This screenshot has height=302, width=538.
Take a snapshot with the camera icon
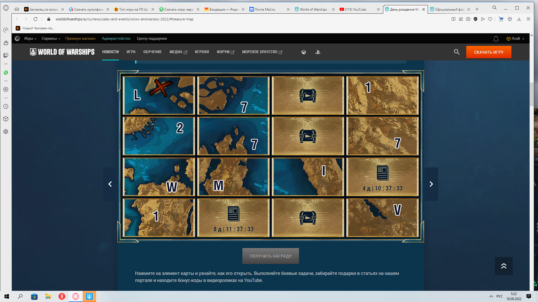coord(468,19)
